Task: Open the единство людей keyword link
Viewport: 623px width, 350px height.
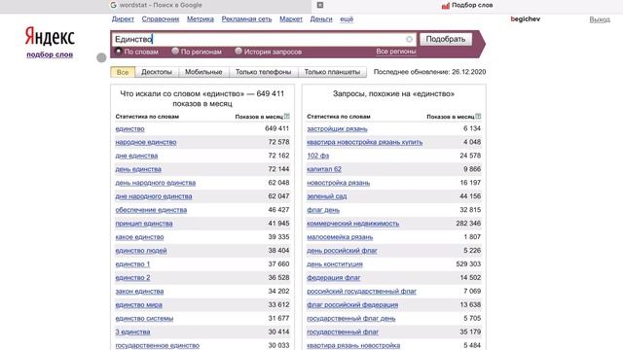Action: click(x=141, y=251)
